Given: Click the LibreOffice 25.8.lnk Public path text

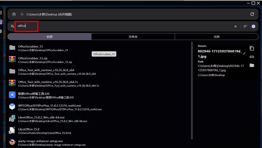Looking at the screenshot, I should [45, 133].
